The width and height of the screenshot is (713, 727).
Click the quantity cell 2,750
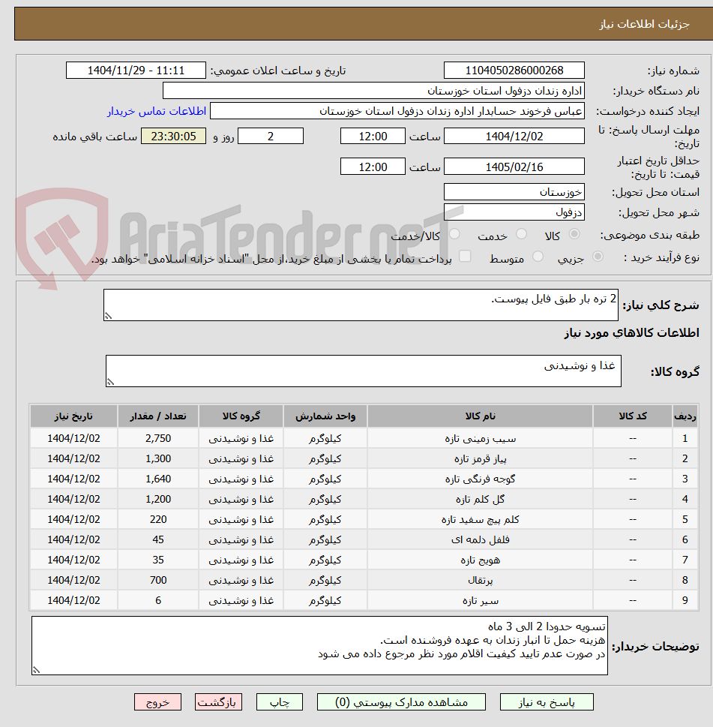(x=158, y=439)
